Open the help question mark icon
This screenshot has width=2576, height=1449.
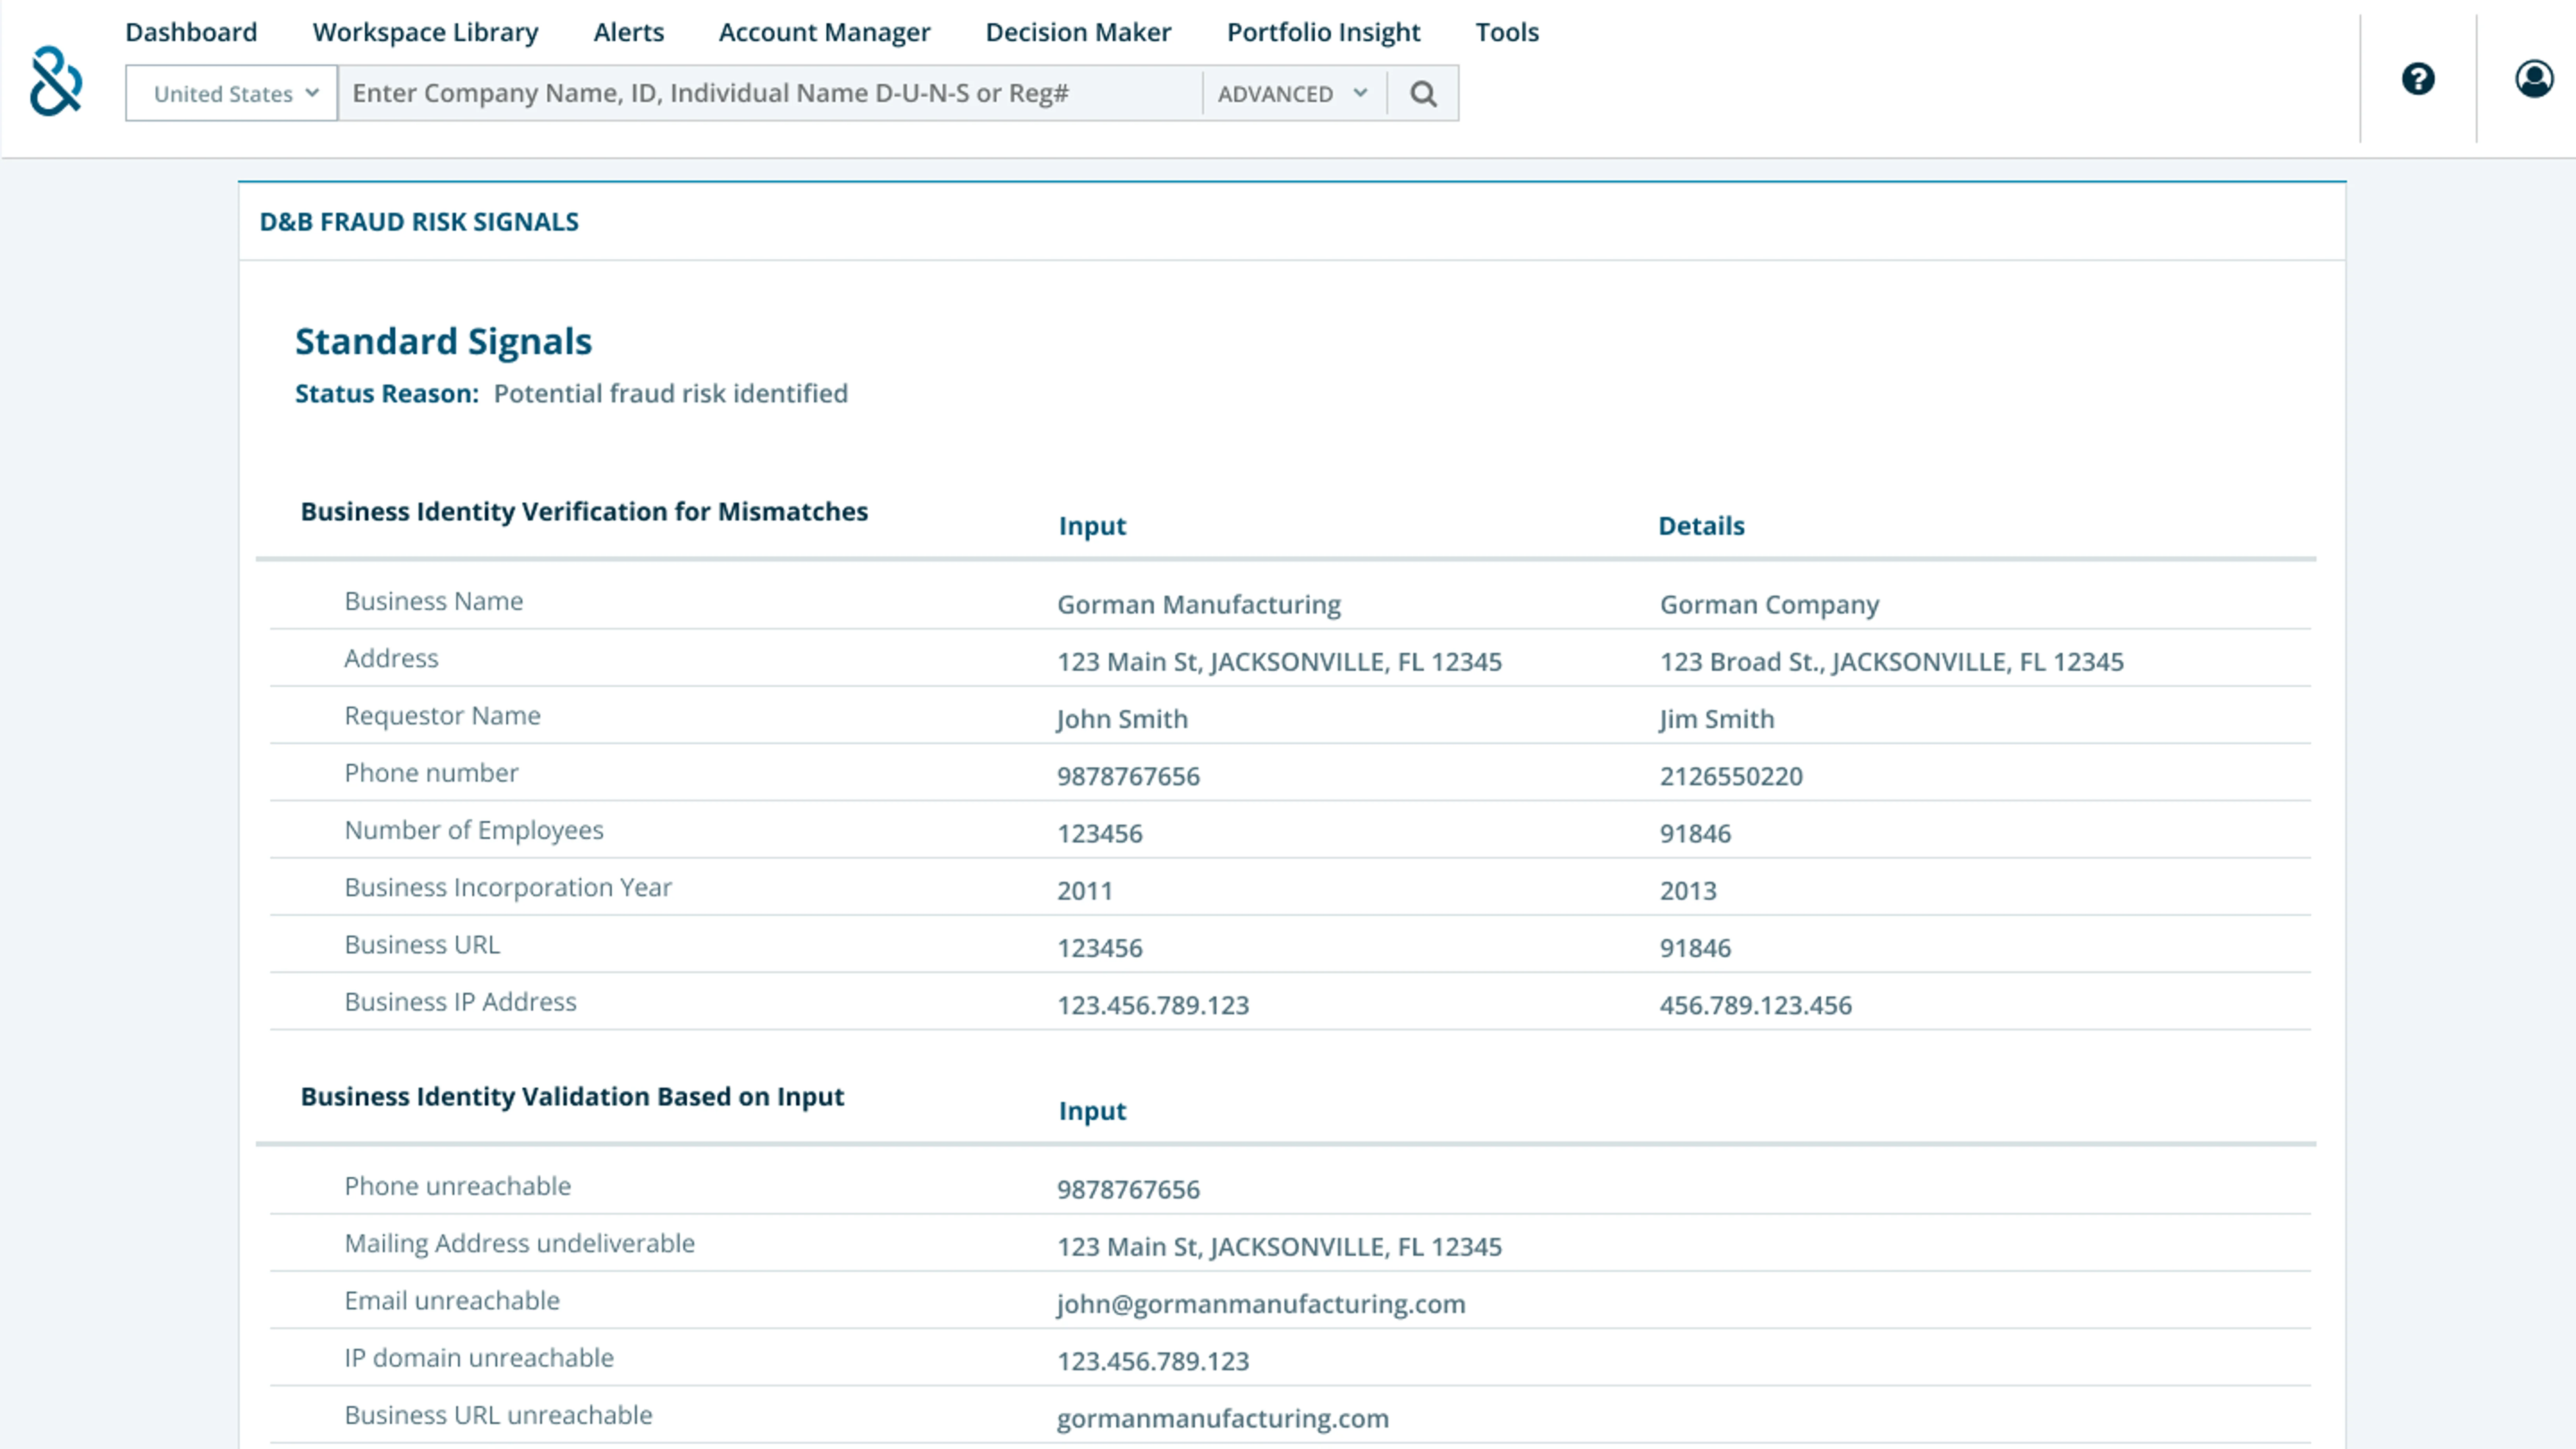2418,78
